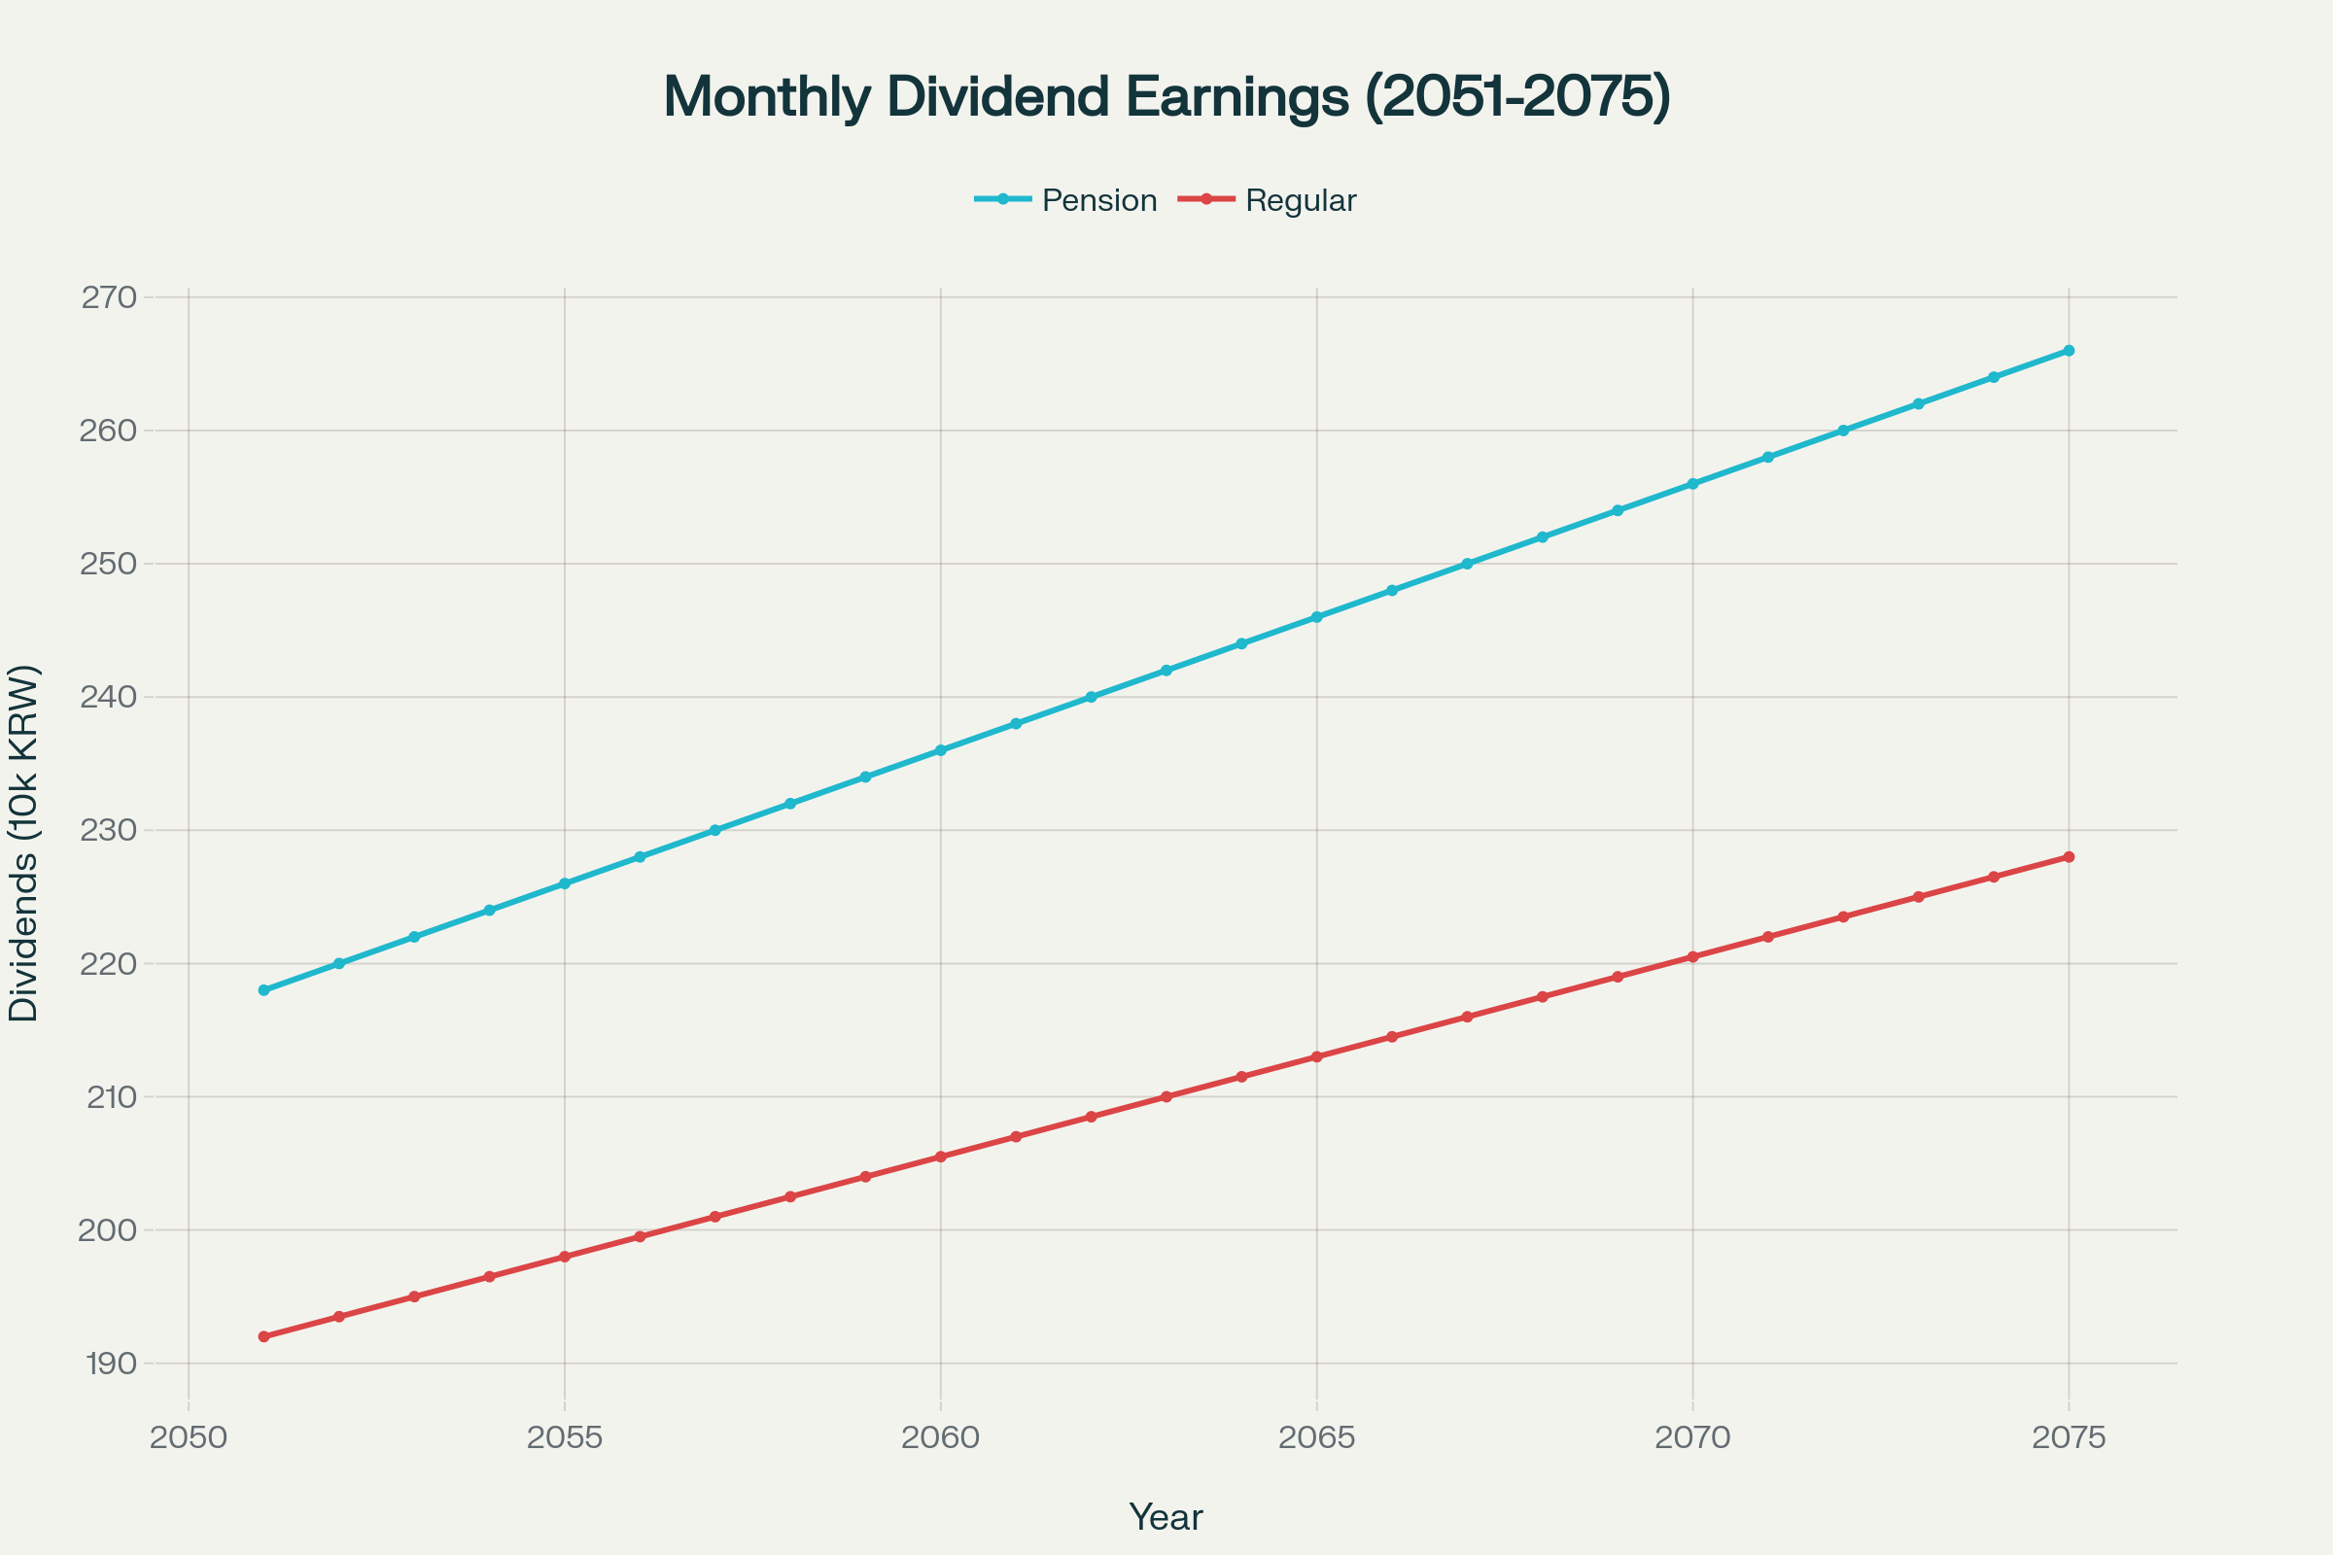The width and height of the screenshot is (2333, 1555).
Task: Click the 2060 x-axis tick label
Action: point(939,1438)
